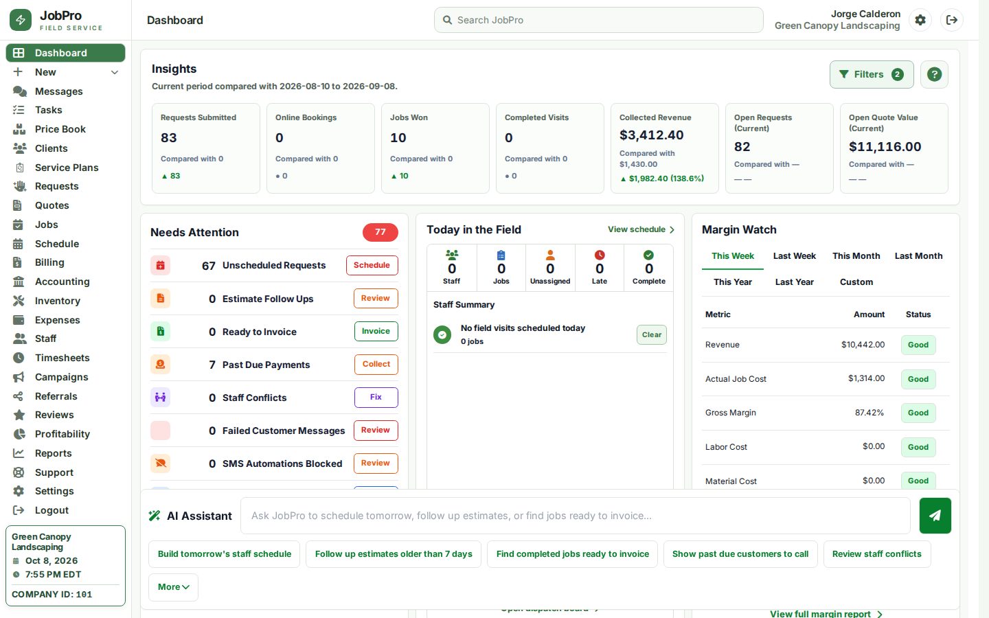Select the Last Year tab
Image resolution: width=989 pixels, height=618 pixels.
click(x=795, y=282)
